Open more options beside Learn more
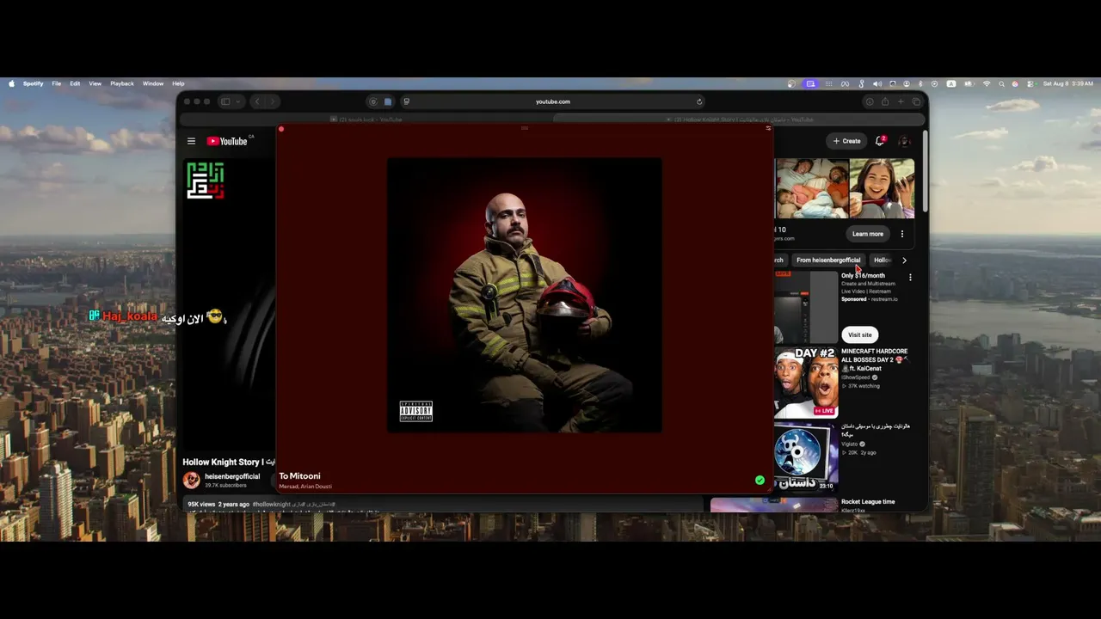 [x=902, y=234]
